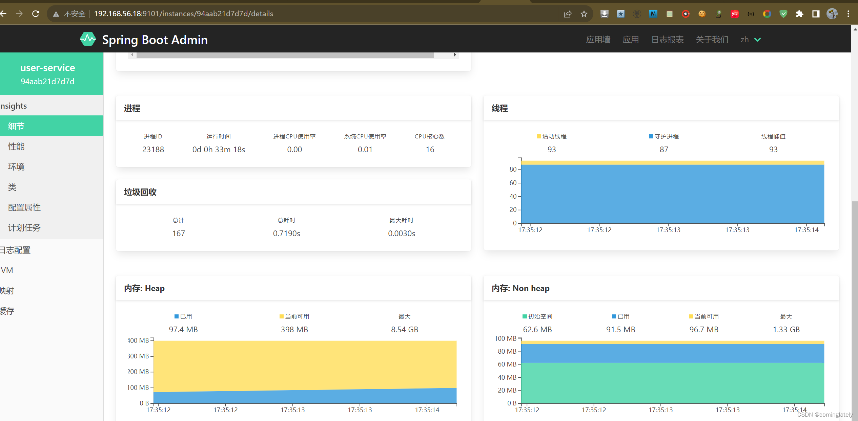Open the extensions puzzle icon
Screen dimensions: 858x421
pyautogui.click(x=799, y=14)
